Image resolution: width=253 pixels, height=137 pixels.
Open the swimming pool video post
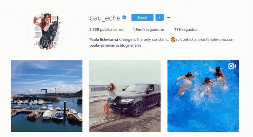coord(203,96)
